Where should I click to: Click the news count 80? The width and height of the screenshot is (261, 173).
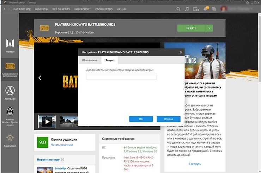click(x=62, y=160)
